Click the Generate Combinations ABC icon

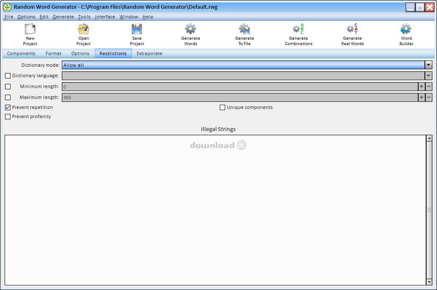point(298,29)
